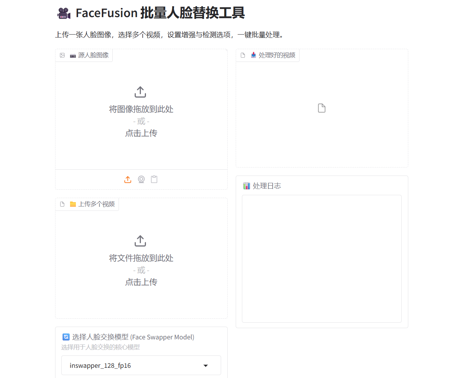This screenshot has width=459, height=378.
Task: Choose the paste from clipboard icon
Action: click(154, 180)
